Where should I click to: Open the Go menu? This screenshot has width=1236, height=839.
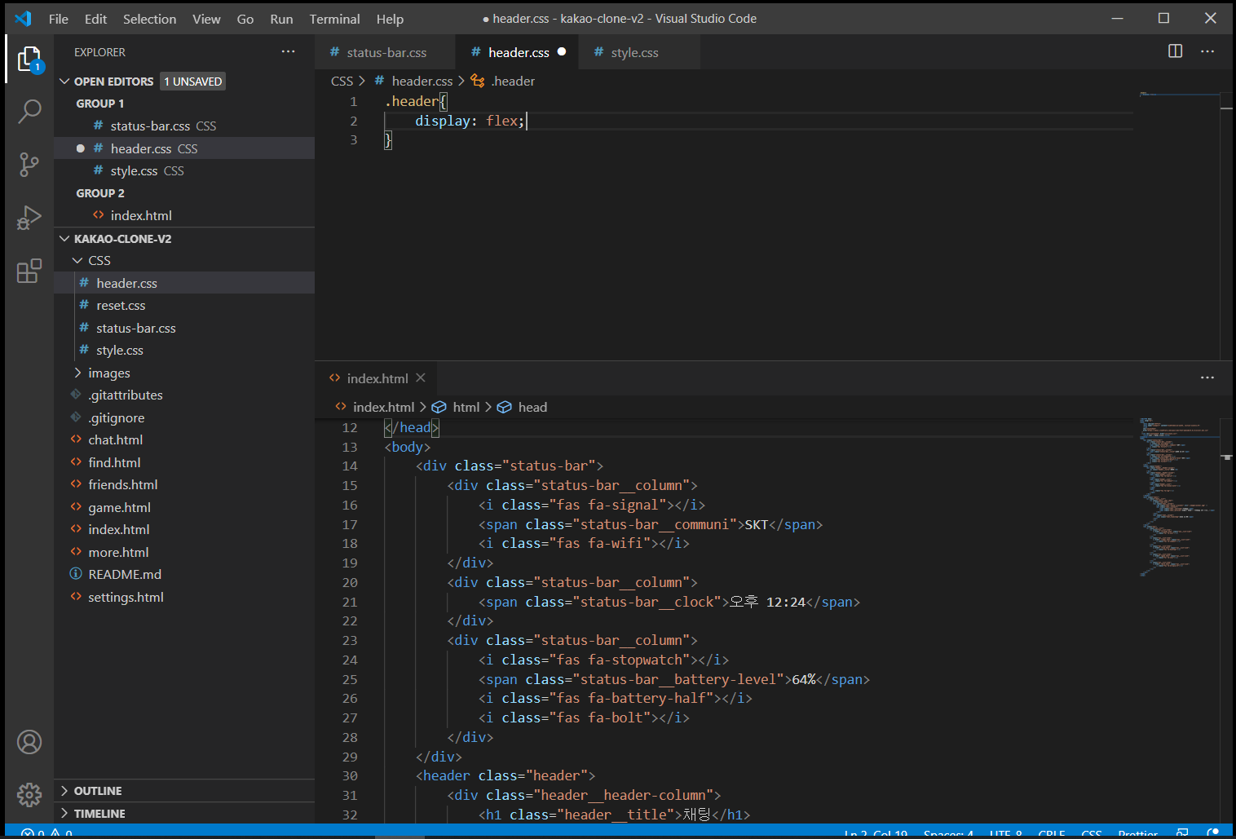[245, 19]
